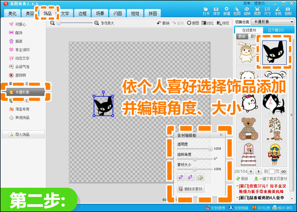This screenshot has height=212, width=297.
Task: Zoom out with the minus magnifier
Action: [52, 23]
